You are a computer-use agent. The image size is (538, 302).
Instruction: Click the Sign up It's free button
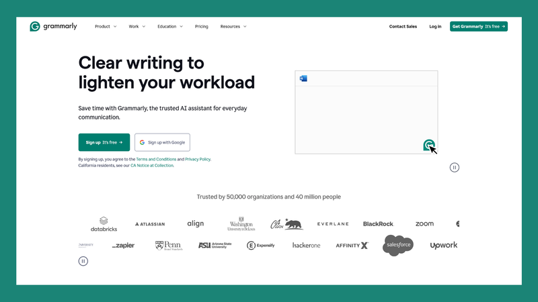(x=104, y=142)
